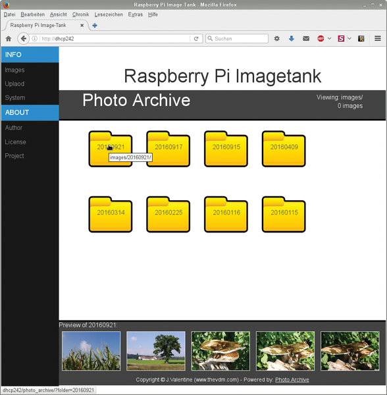Open the 20160115 folder
The height and width of the screenshot is (395, 387).
pyautogui.click(x=284, y=215)
